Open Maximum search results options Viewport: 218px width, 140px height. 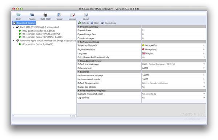(204, 79)
